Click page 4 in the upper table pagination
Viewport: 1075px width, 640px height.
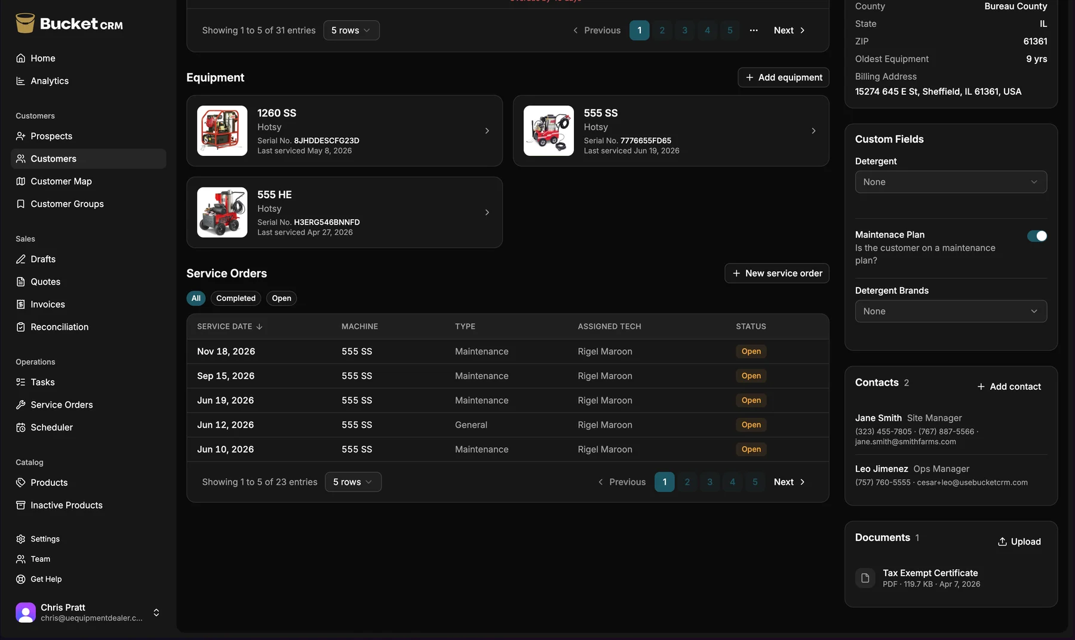[x=707, y=30]
